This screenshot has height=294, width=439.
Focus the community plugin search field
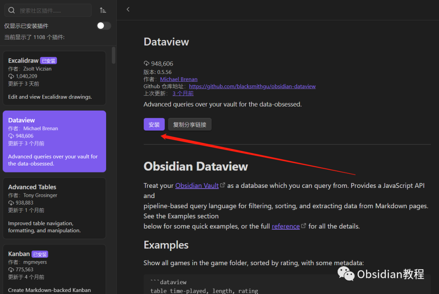click(48, 10)
